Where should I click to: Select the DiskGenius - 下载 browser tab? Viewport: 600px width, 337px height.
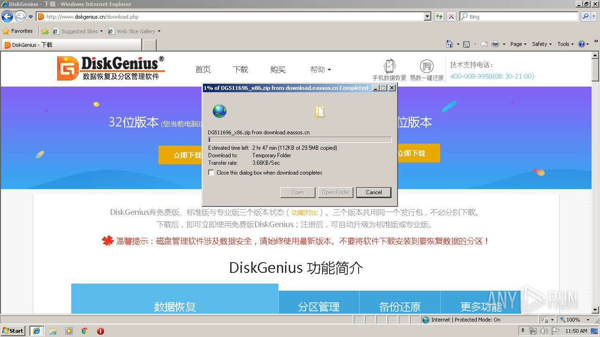[x=71, y=45]
